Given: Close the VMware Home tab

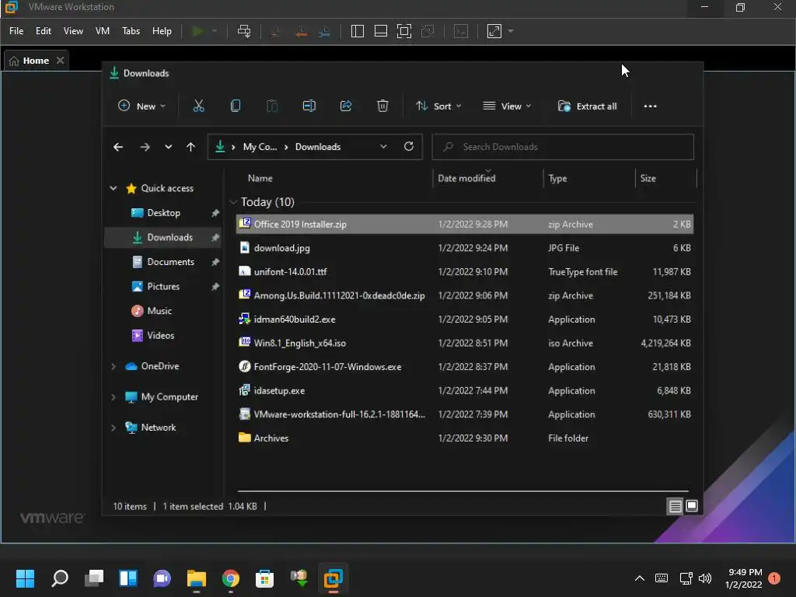Looking at the screenshot, I should pyautogui.click(x=61, y=61).
